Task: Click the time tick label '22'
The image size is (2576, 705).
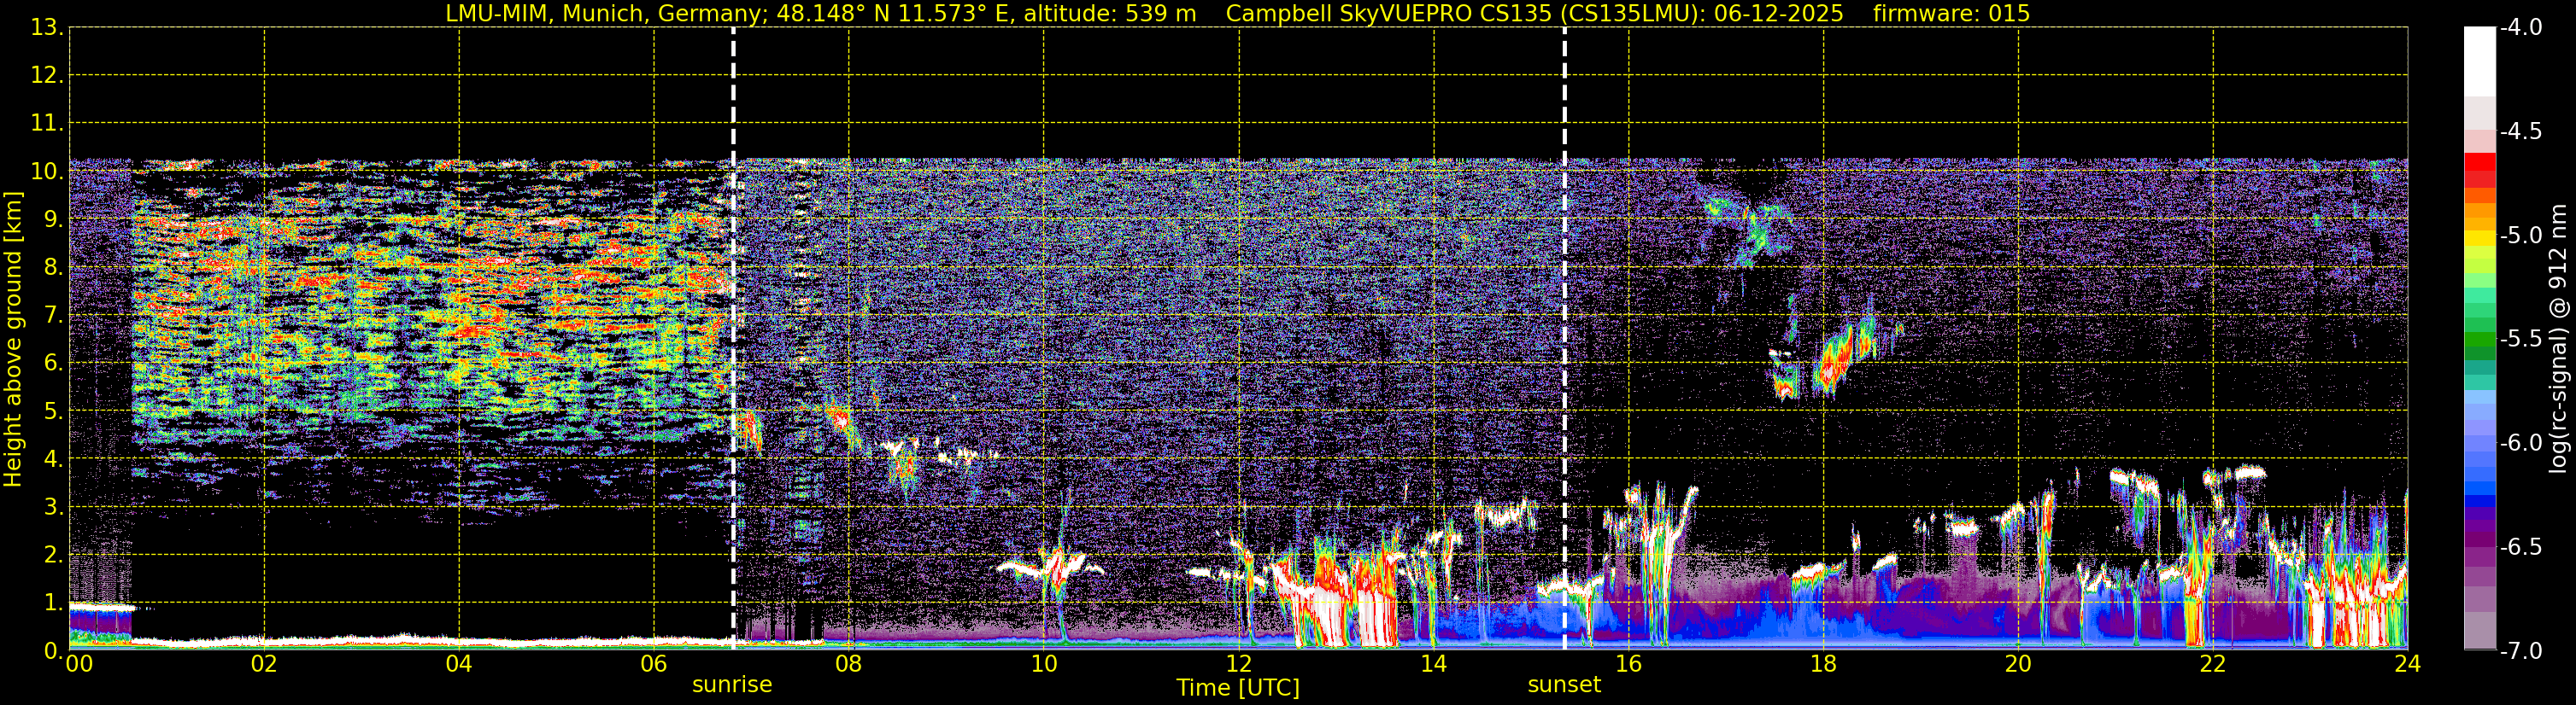Action: (x=2213, y=664)
